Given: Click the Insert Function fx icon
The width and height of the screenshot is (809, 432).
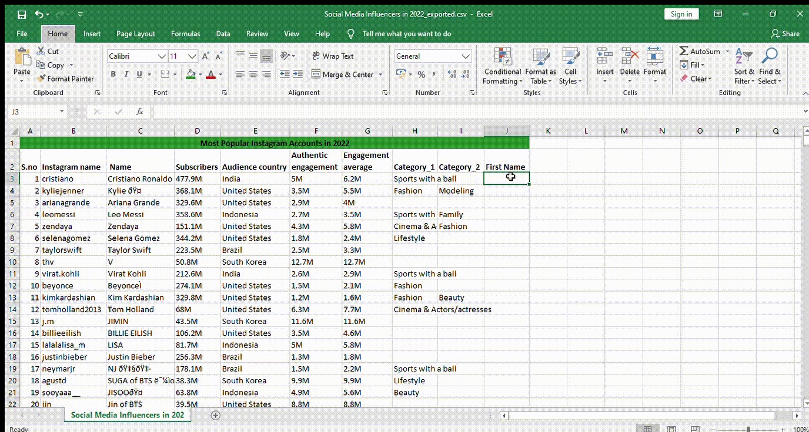Looking at the screenshot, I should [x=140, y=112].
